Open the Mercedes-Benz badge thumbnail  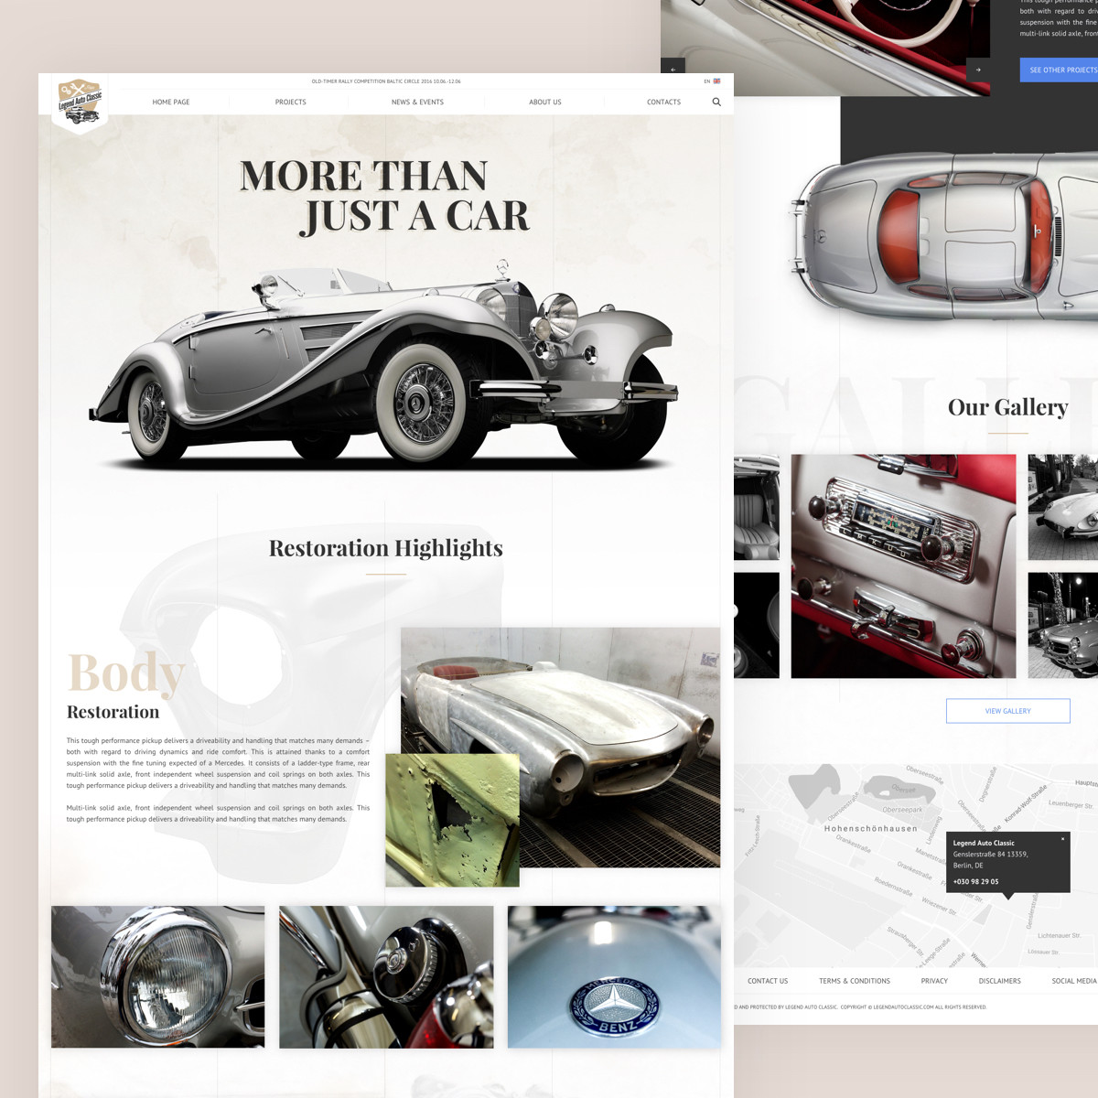(x=614, y=977)
